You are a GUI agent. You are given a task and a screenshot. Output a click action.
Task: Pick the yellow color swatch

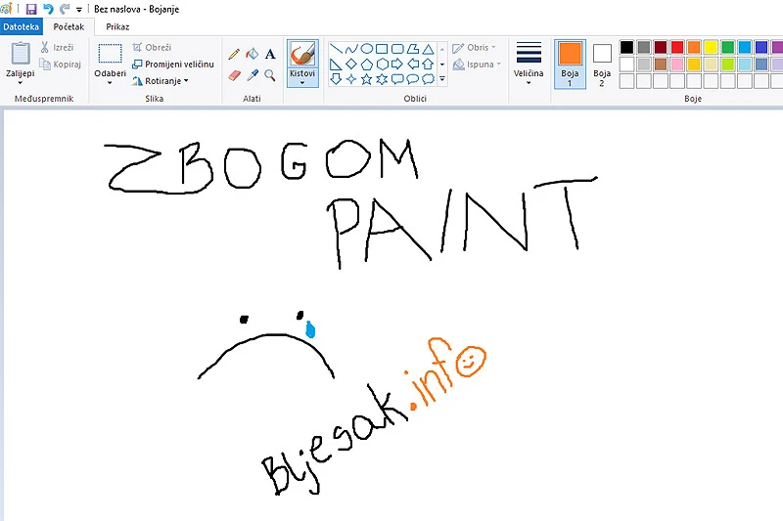(x=711, y=47)
